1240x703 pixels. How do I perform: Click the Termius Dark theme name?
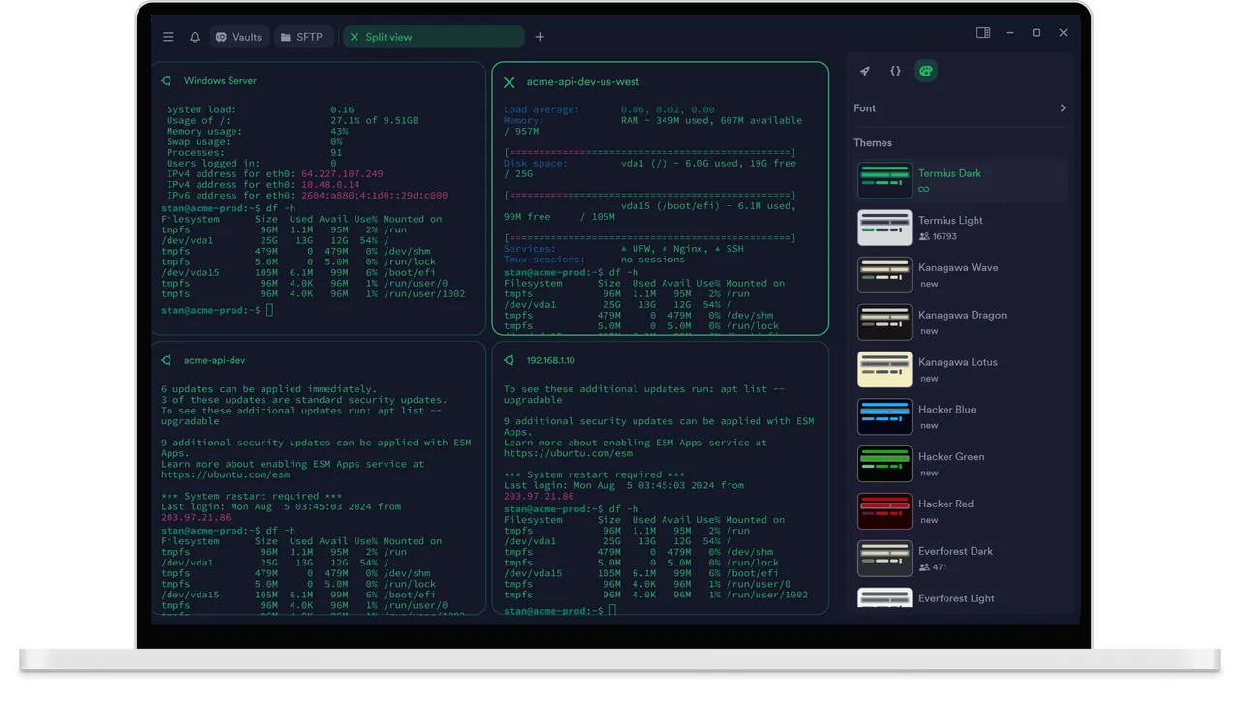point(949,173)
